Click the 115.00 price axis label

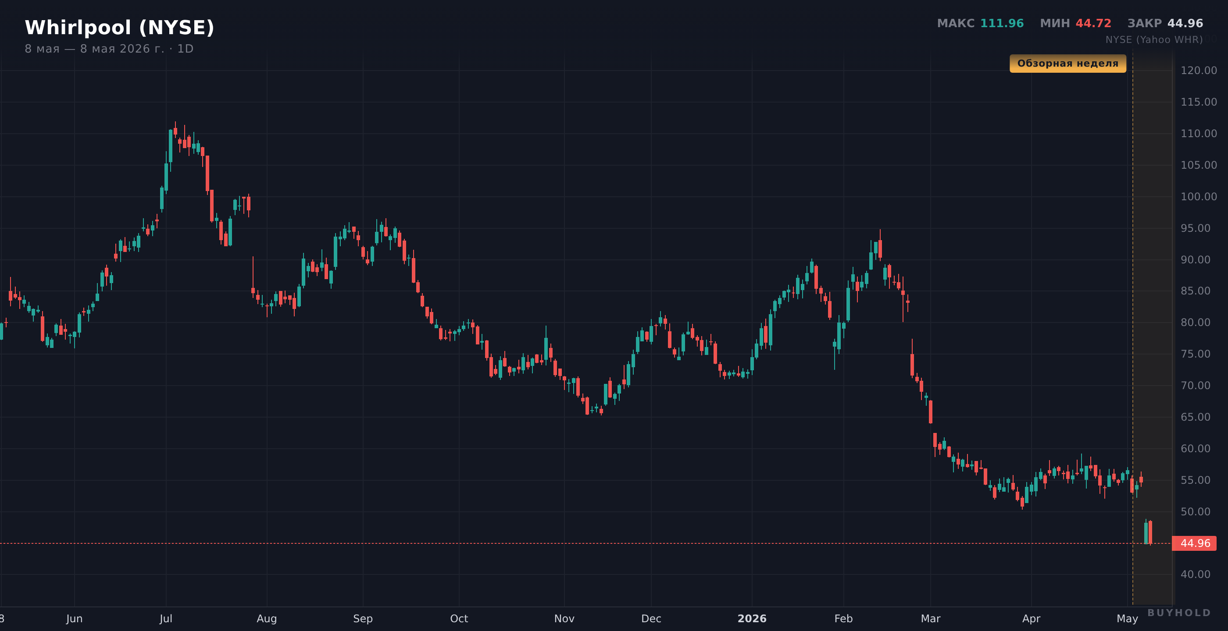pos(1199,102)
